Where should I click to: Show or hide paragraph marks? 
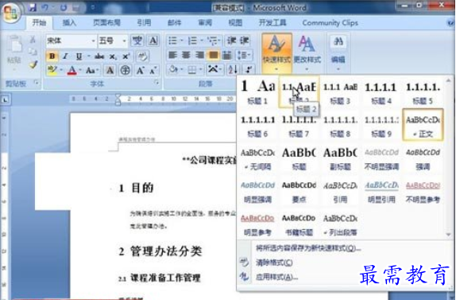(x=249, y=69)
